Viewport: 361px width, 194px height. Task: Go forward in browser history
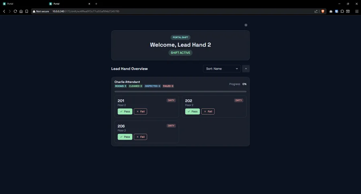(x=10, y=11)
